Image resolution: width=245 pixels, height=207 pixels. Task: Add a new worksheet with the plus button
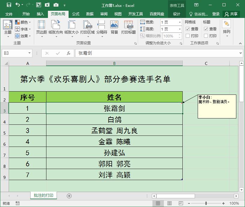69,196
